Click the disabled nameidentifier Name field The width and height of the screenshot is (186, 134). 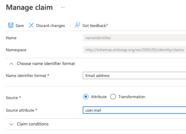point(134,38)
